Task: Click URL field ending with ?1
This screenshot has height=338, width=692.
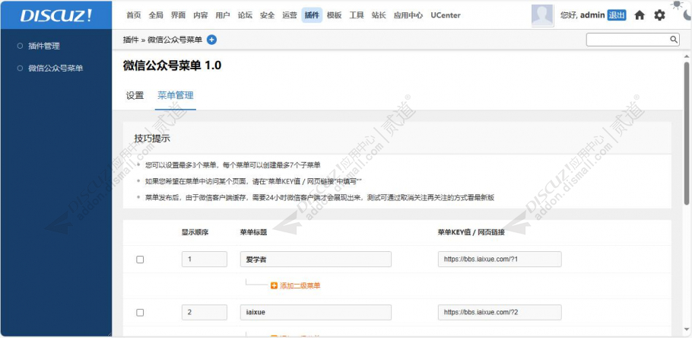Action: (x=500, y=260)
